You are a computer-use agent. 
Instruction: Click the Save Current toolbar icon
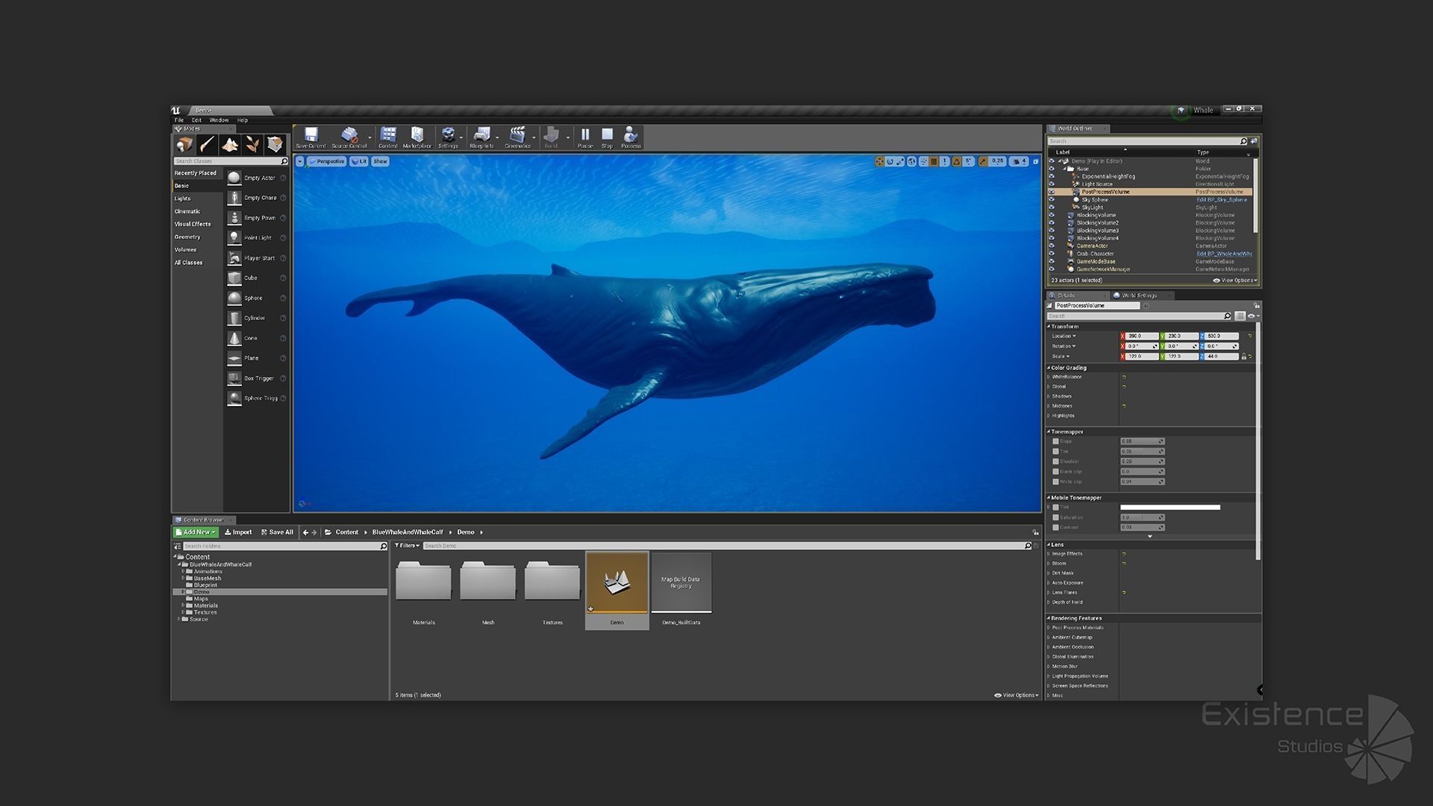311,137
